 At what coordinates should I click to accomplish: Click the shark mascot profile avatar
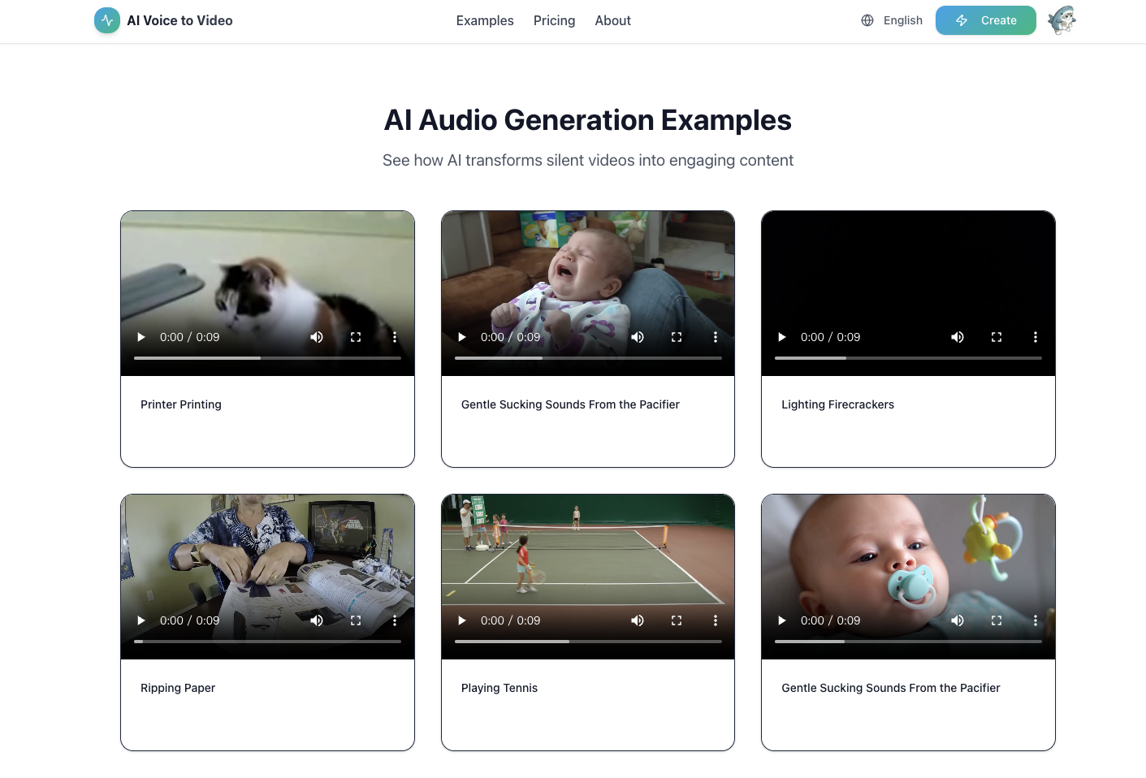[1062, 19]
